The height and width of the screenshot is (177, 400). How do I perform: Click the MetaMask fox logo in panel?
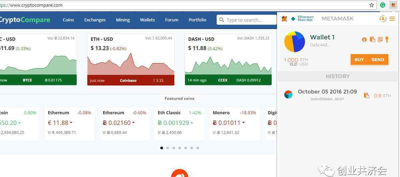click(284, 19)
